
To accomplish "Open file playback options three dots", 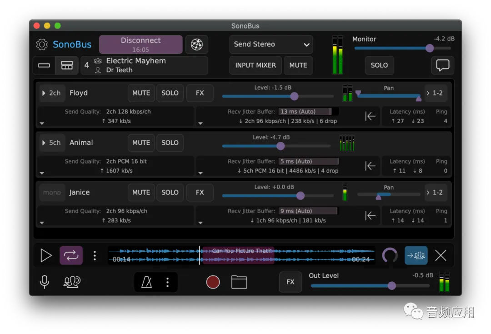I will click(x=95, y=256).
